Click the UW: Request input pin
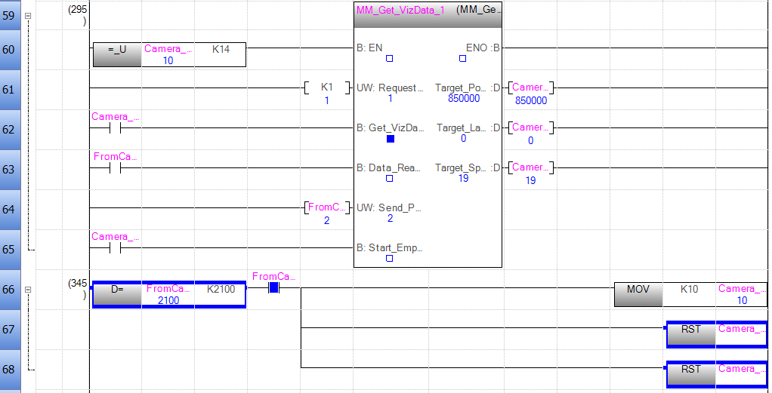Viewport: 772px width, 393px height. (x=390, y=88)
